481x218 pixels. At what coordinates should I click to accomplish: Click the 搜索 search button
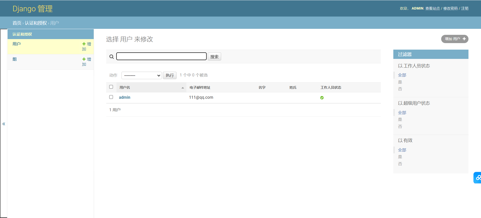[x=214, y=57]
